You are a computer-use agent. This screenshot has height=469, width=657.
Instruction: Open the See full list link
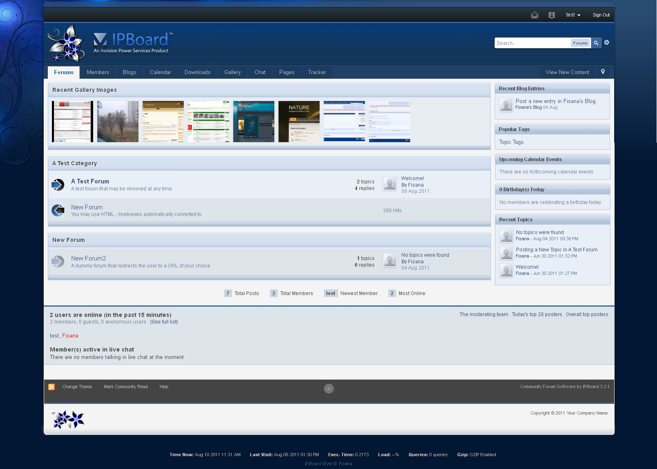[x=164, y=322]
